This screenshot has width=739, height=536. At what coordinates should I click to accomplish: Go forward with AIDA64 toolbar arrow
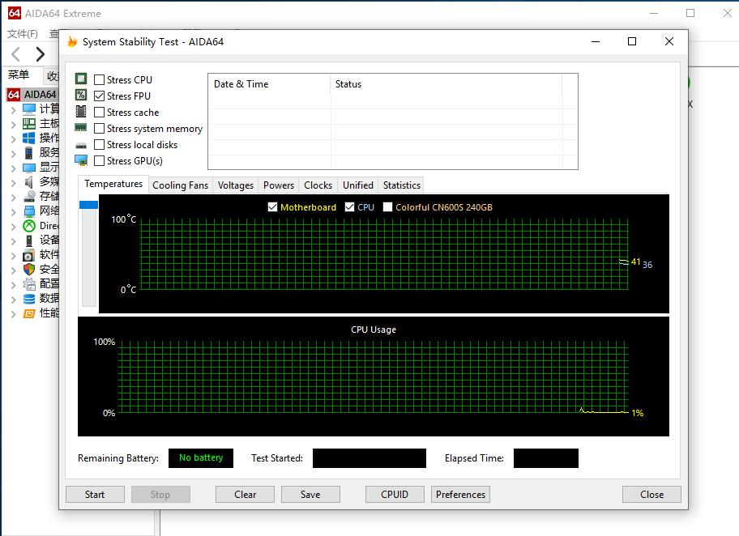click(x=40, y=54)
